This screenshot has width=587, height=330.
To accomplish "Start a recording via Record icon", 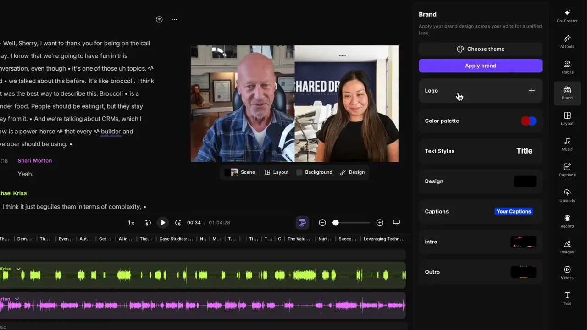I will coord(567,221).
